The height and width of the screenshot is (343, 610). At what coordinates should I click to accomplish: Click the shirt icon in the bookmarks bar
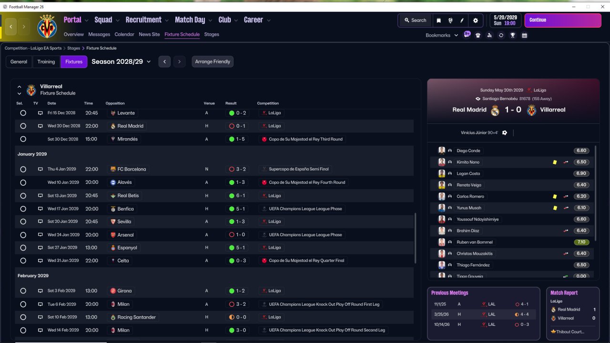point(478,35)
